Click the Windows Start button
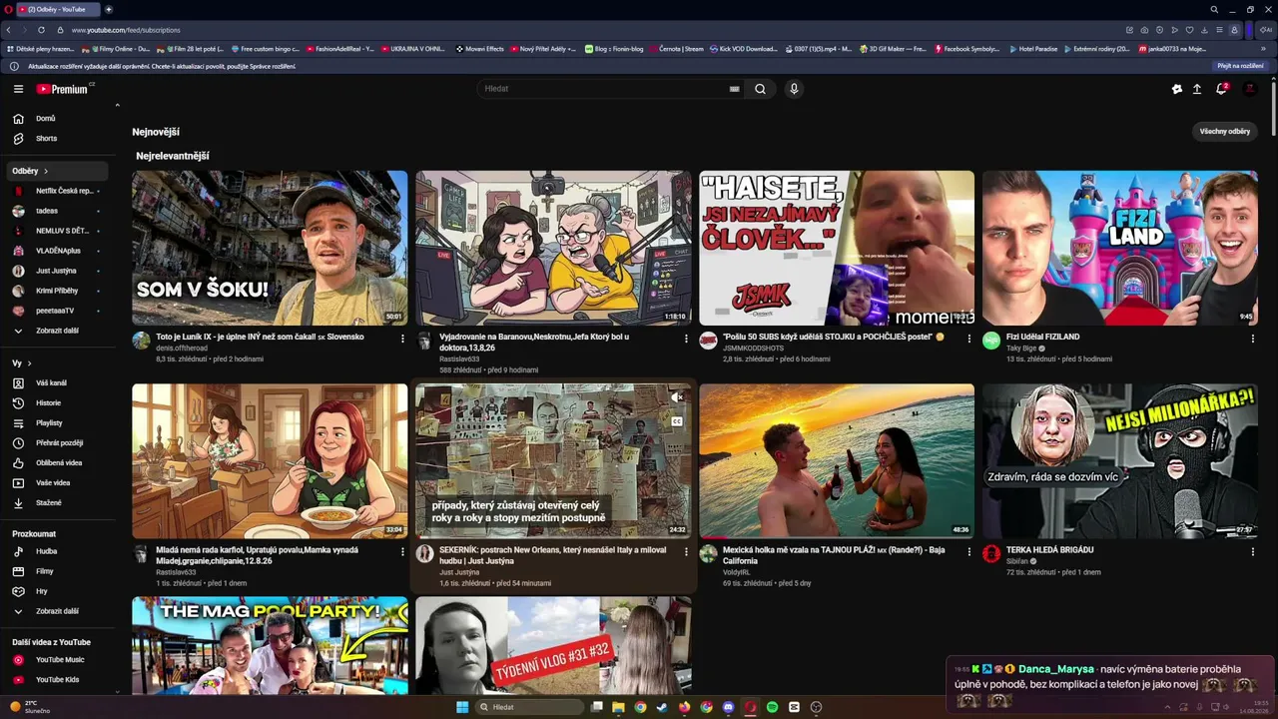 pos(462,707)
